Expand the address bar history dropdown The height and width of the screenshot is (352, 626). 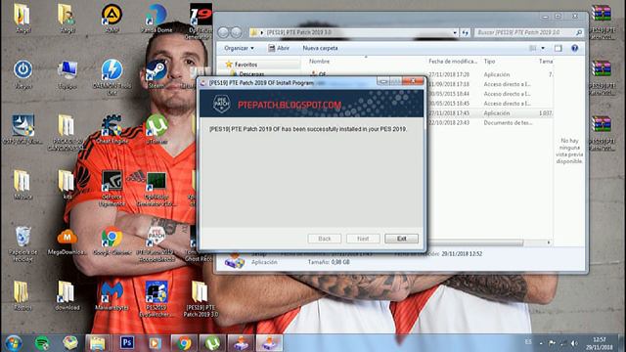point(455,32)
